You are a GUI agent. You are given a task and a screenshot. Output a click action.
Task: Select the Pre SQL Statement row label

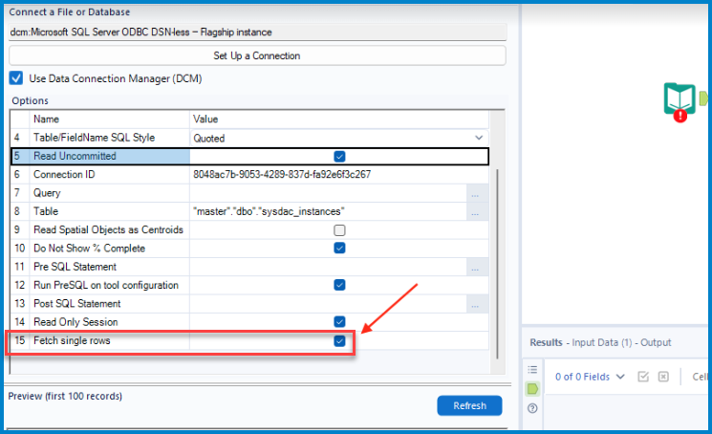pyautogui.click(x=75, y=267)
